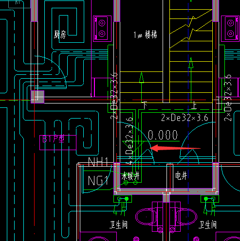Select the right 卫生间 room label

tap(208, 225)
